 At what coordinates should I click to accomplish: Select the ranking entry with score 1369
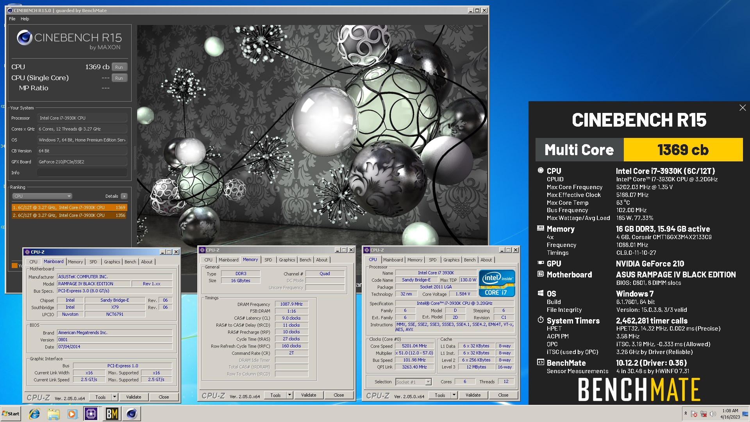pyautogui.click(x=69, y=207)
